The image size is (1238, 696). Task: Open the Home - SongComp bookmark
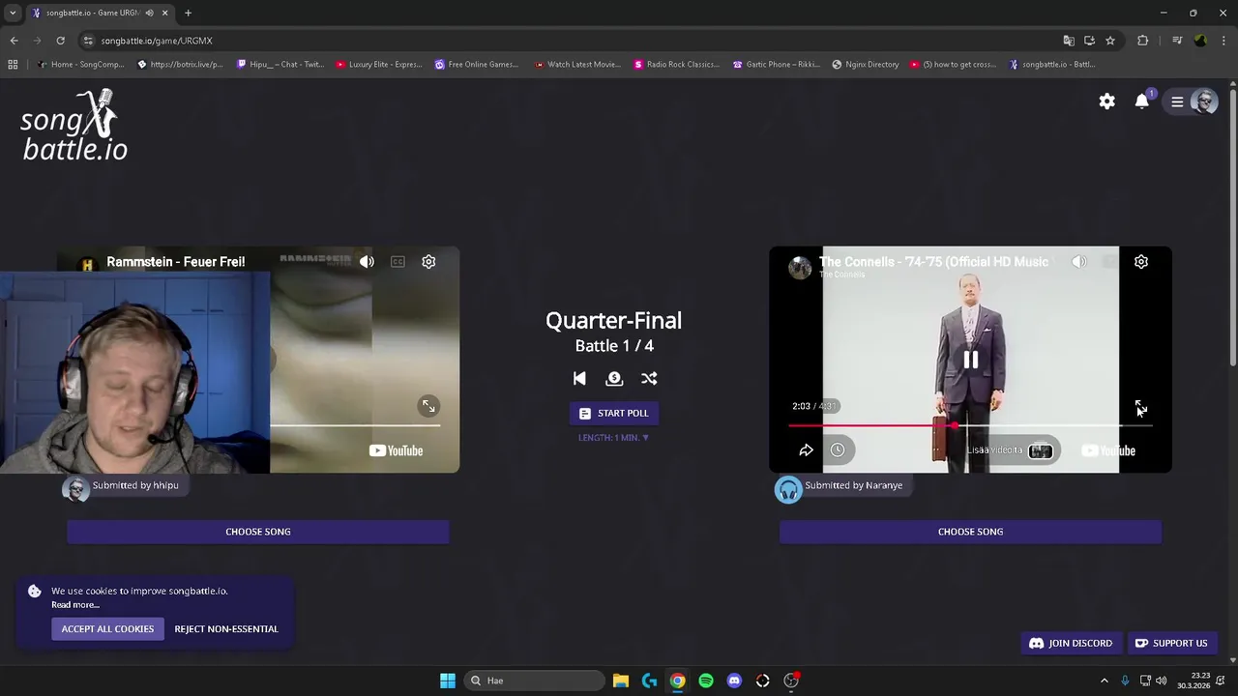pos(80,65)
